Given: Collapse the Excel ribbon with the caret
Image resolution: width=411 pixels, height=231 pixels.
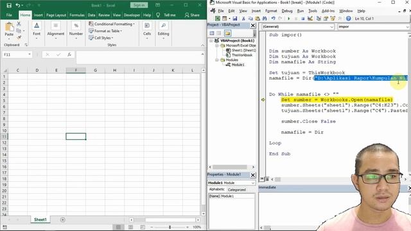Looking at the screenshot, I should pyautogui.click(x=202, y=46).
